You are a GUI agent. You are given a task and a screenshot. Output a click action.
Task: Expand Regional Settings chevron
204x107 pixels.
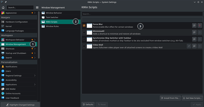[x=35, y=76]
